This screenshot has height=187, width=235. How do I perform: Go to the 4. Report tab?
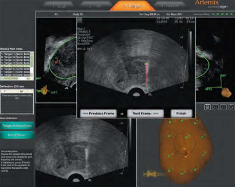(170, 6)
